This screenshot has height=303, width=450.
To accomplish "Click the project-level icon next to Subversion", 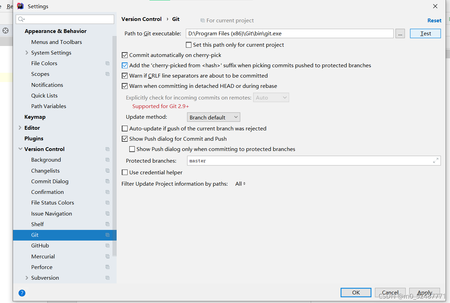I will 108,278.
